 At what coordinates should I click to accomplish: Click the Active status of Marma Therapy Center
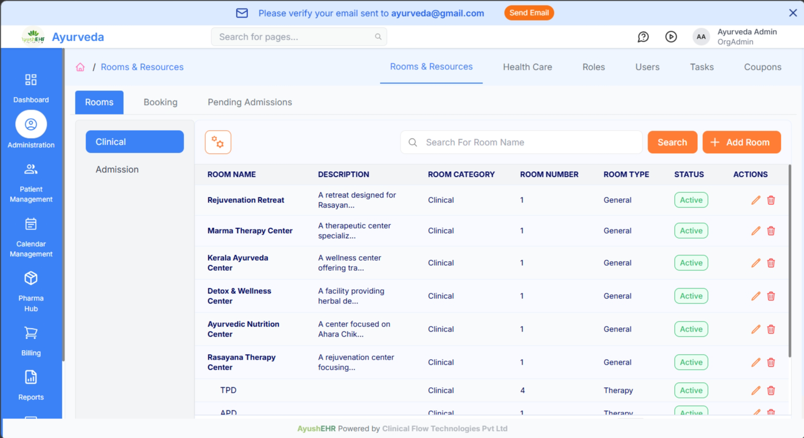691,231
